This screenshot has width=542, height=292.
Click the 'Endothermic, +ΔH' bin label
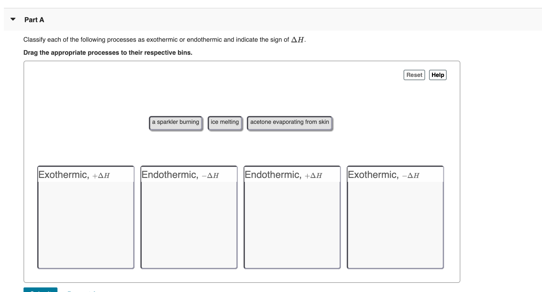click(x=283, y=175)
